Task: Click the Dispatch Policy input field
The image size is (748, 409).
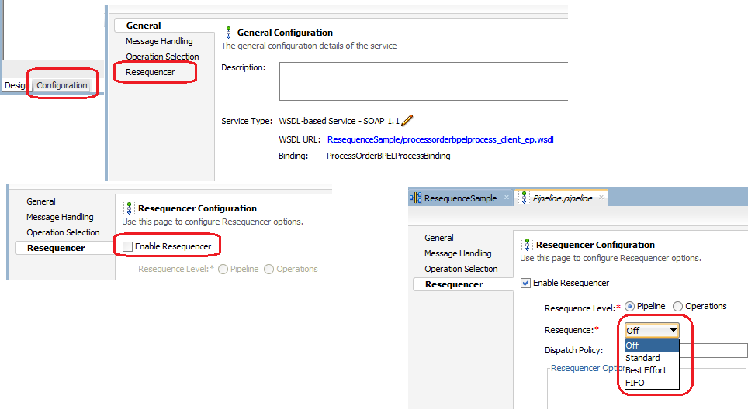Action: 713,350
